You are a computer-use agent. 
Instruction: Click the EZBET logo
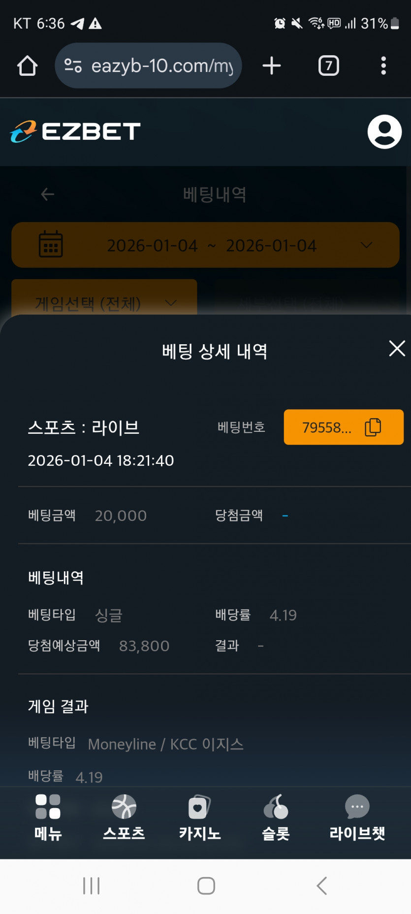(x=76, y=131)
